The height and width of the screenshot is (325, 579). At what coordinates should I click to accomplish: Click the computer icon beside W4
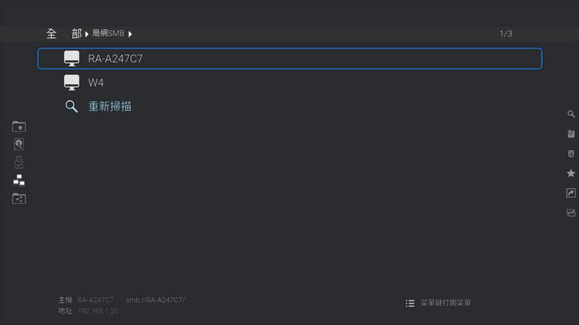pyautogui.click(x=71, y=83)
